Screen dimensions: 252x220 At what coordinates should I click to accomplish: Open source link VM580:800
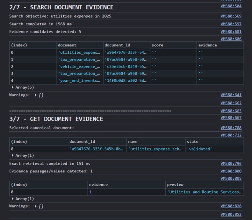(x=231, y=171)
